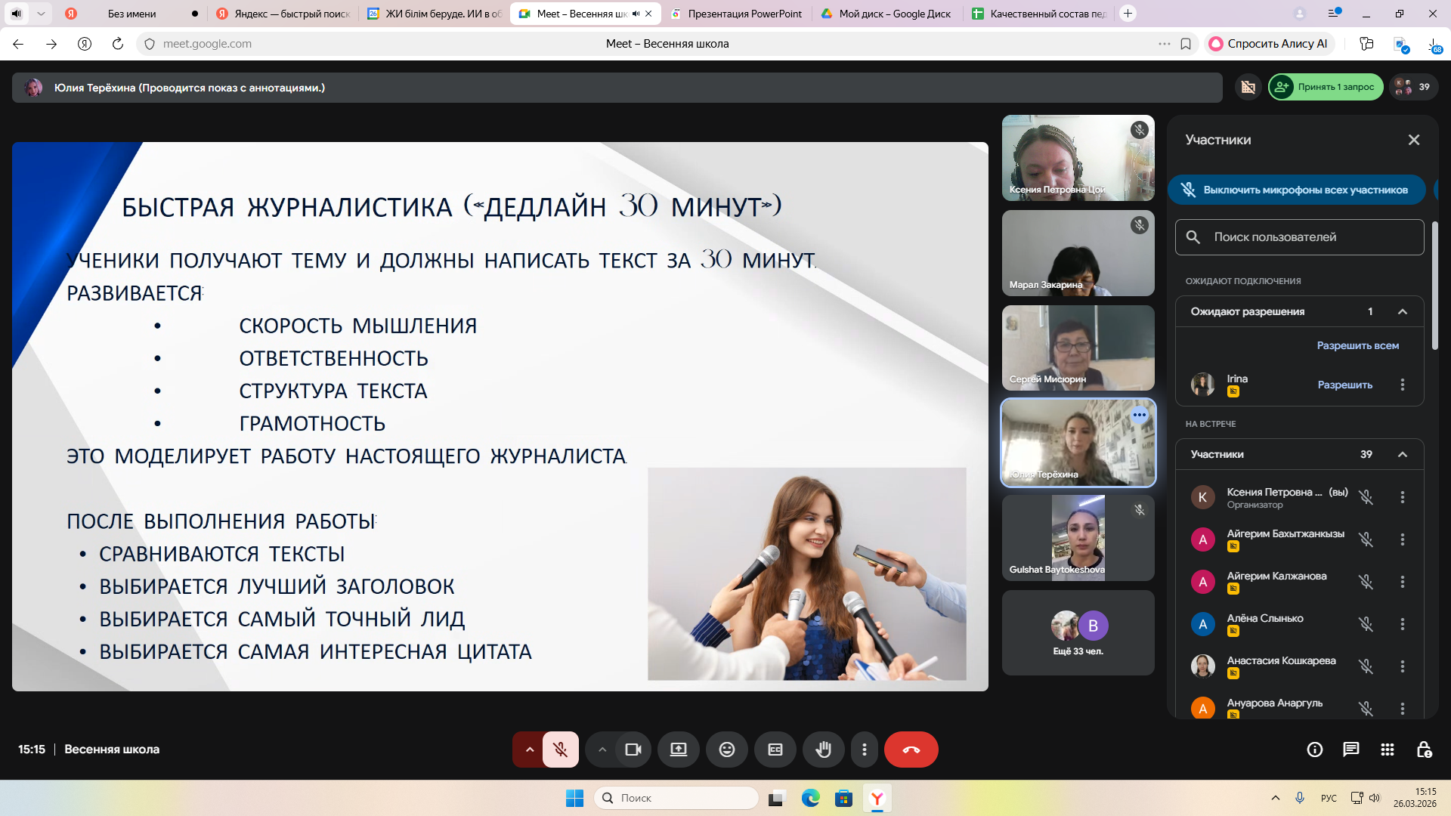
Task: Open the activities grid icon
Action: tap(1387, 750)
